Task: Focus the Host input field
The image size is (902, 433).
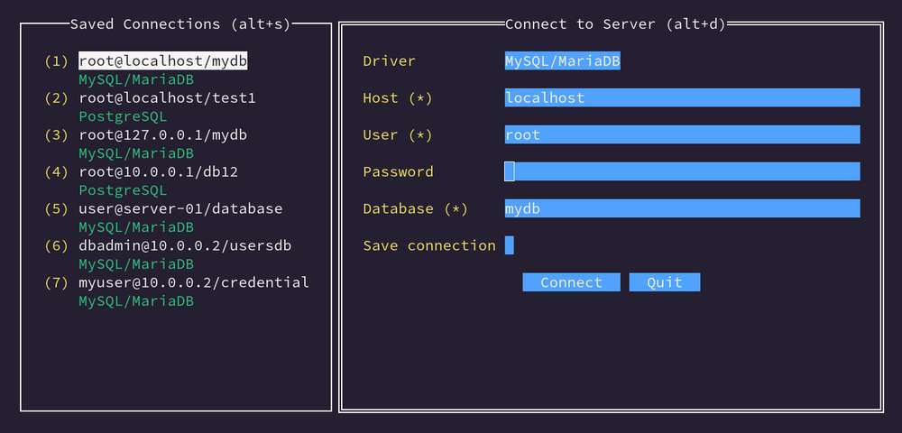Action: 682,97
